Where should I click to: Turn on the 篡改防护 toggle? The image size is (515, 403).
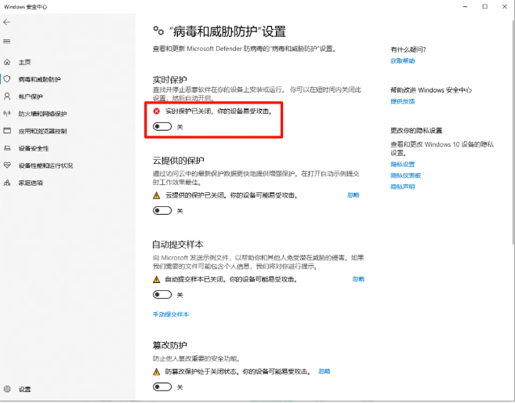[162, 387]
